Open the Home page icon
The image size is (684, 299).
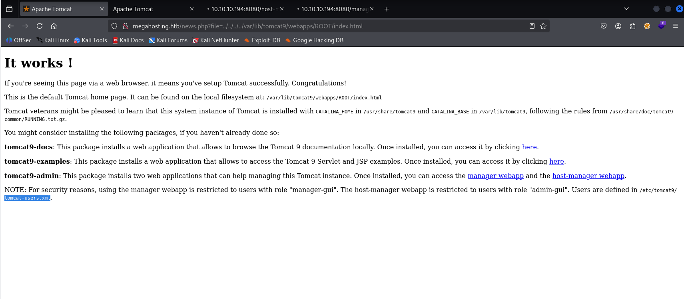coord(54,26)
